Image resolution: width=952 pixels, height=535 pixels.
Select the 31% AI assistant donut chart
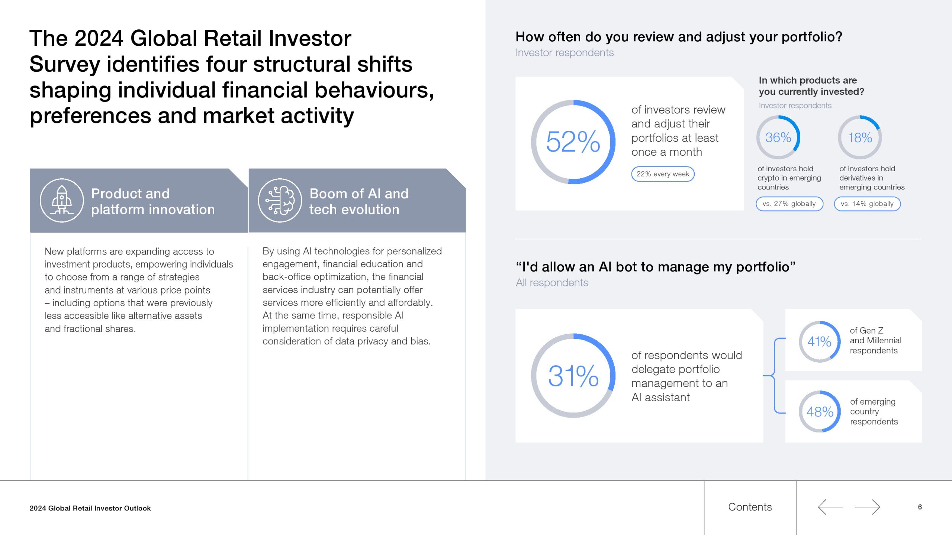pyautogui.click(x=573, y=376)
